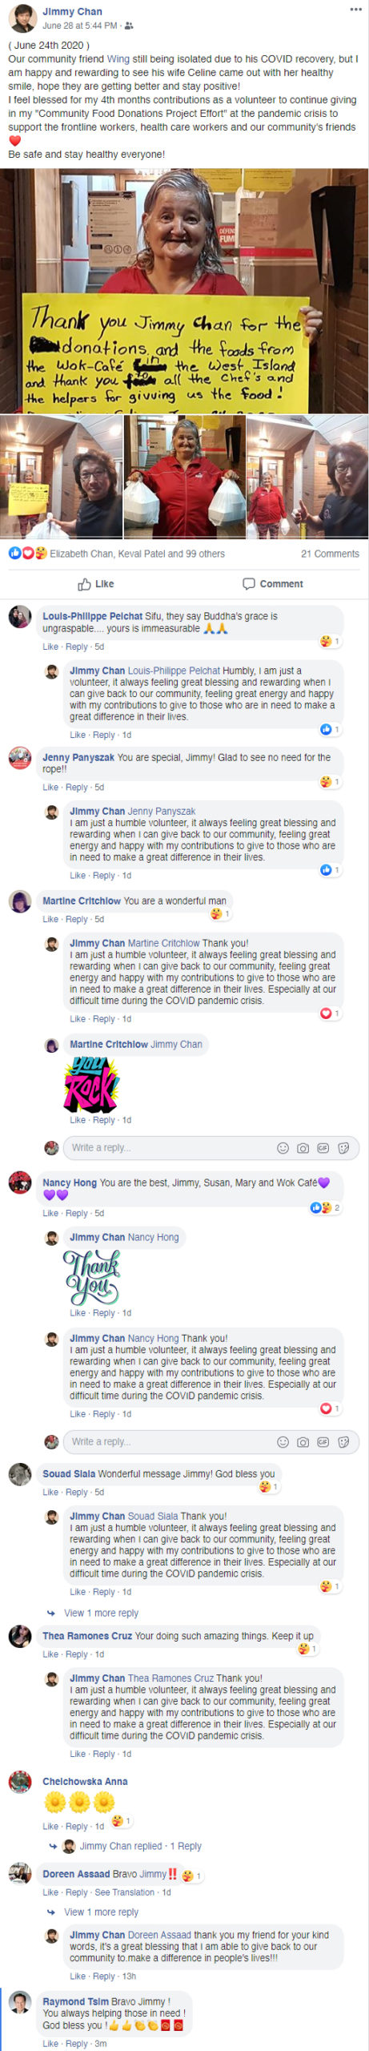Open the main photo of woman holding yellow sign
This screenshot has height=2051, width=369.
(x=184, y=291)
